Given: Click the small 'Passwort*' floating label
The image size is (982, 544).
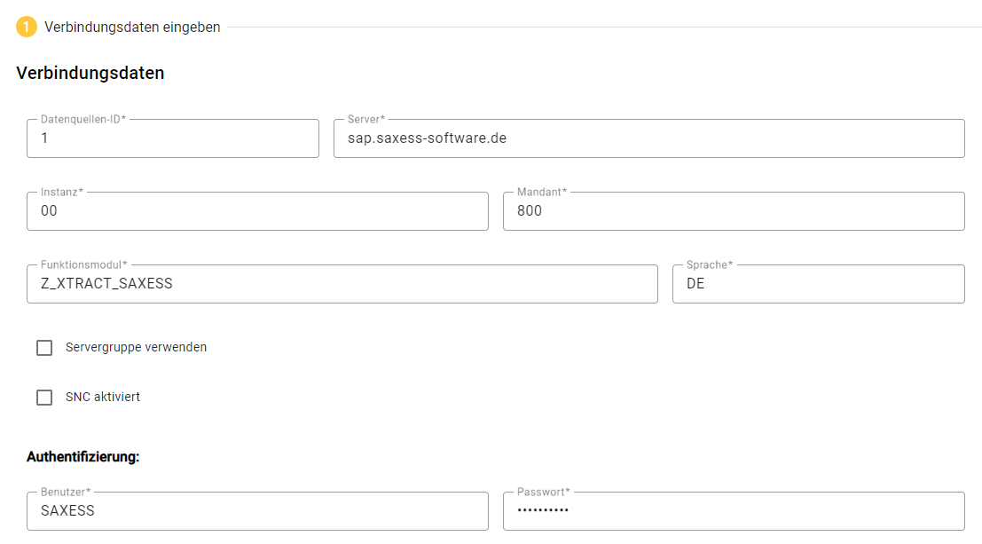Looking at the screenshot, I should click(x=544, y=492).
